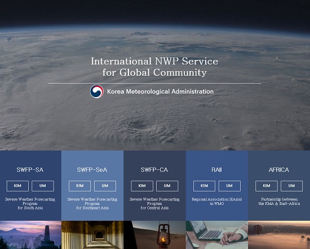
Task: Click 'Severe Weather Forecasting Program for Central Asia' description
Action: (x=154, y=204)
